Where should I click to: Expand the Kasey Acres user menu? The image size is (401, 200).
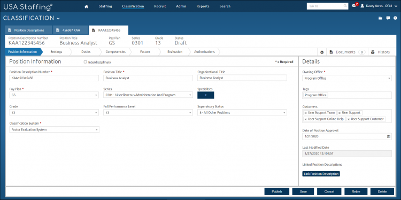pyautogui.click(x=396, y=6)
